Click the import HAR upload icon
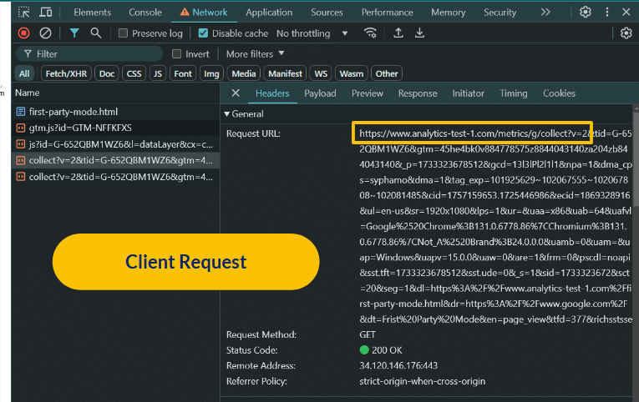 (398, 33)
